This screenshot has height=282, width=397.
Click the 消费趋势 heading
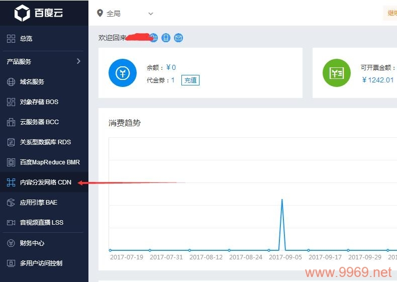[125, 123]
